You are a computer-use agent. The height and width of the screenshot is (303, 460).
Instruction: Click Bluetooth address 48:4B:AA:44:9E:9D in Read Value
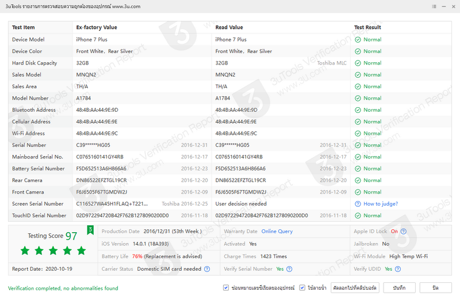pyautogui.click(x=236, y=110)
